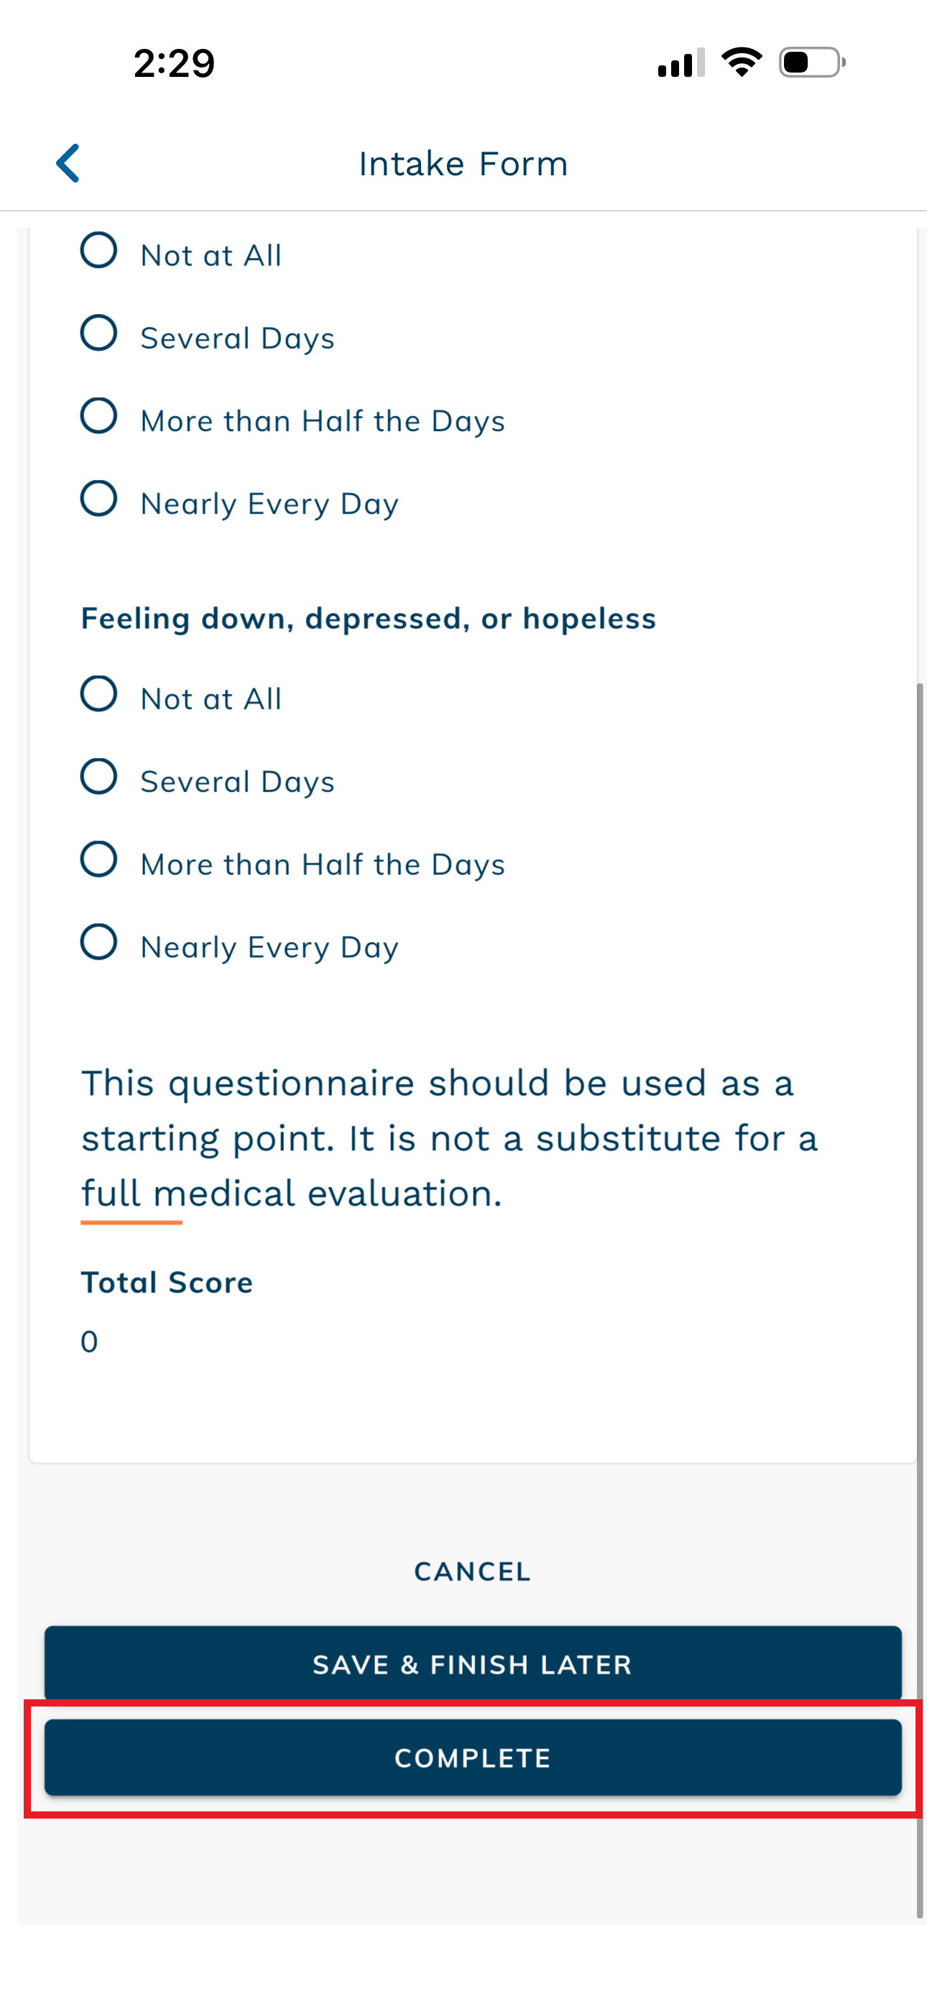Screen dimensions: 927x2009
Task: Choose first question's 'Nearly Every Day' option
Action: [x=99, y=499]
